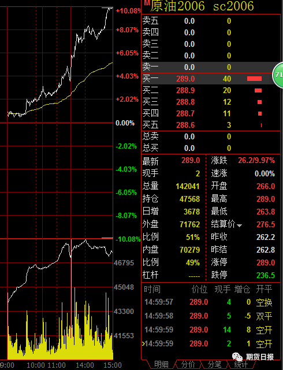
Task: Click the 内盘 value 70279
Action: [x=189, y=250]
